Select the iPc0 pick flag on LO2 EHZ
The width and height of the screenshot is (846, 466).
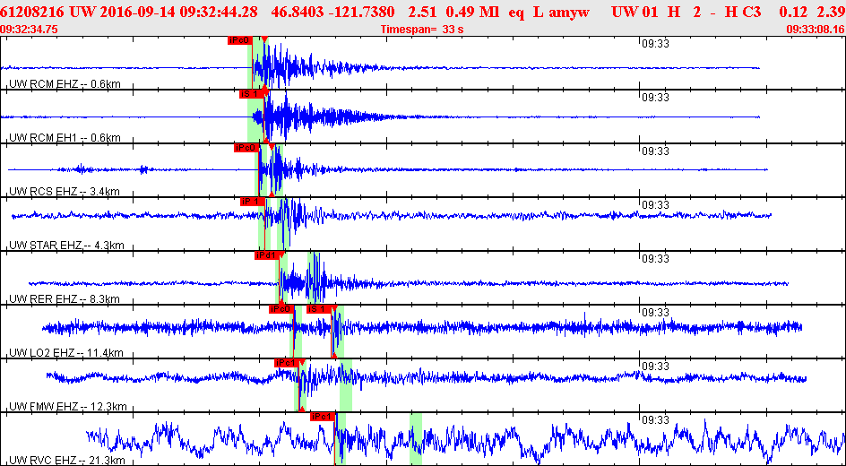point(281,309)
